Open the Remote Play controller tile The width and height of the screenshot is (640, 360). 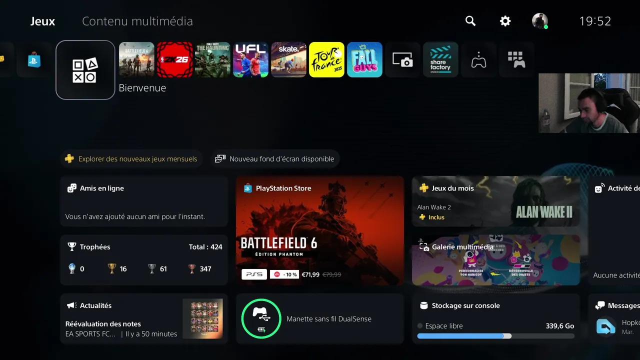pos(478,59)
